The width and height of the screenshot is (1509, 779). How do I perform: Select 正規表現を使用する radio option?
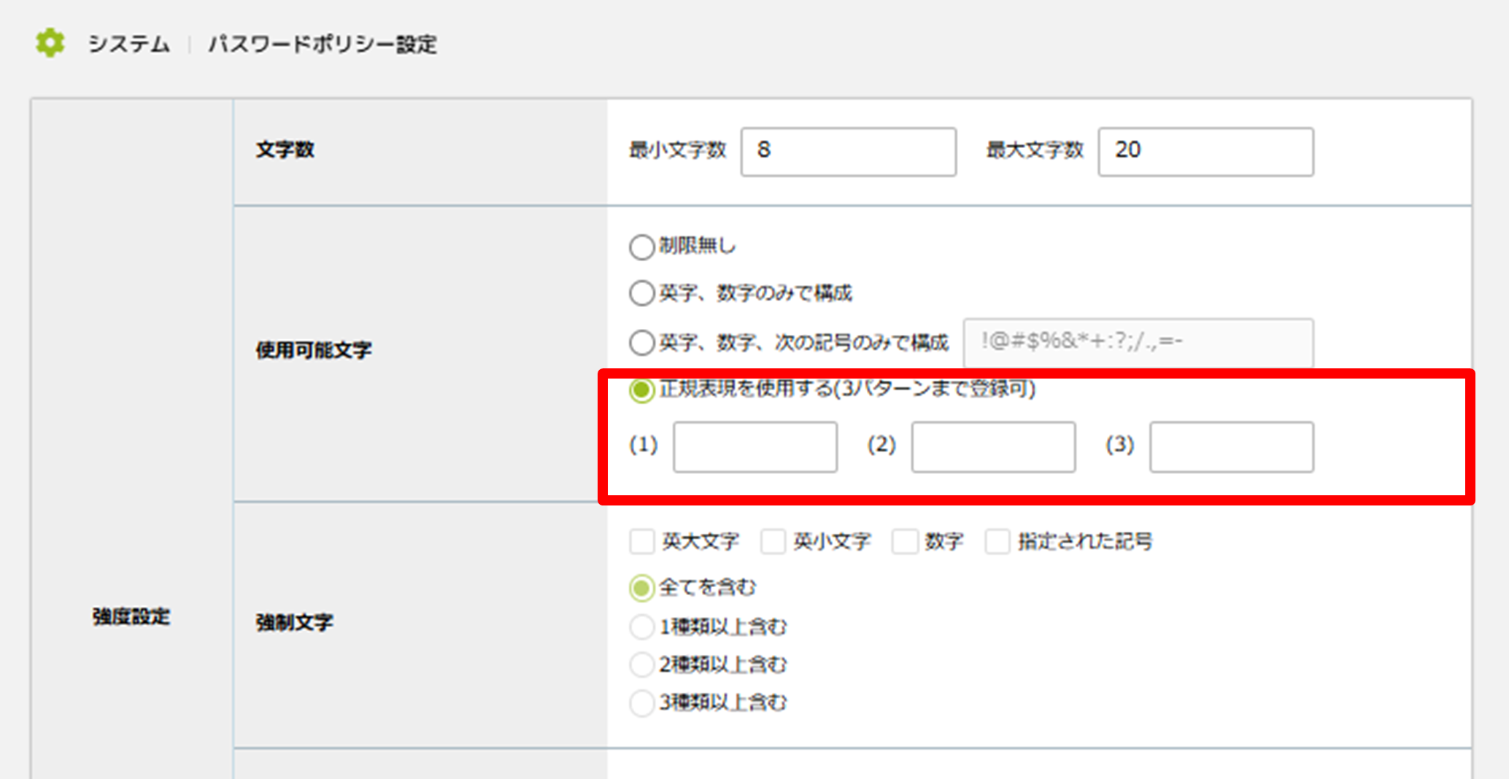(x=641, y=390)
